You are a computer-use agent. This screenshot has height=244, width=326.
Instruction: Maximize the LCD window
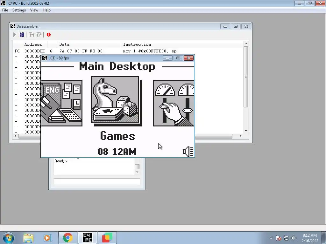click(x=178, y=58)
